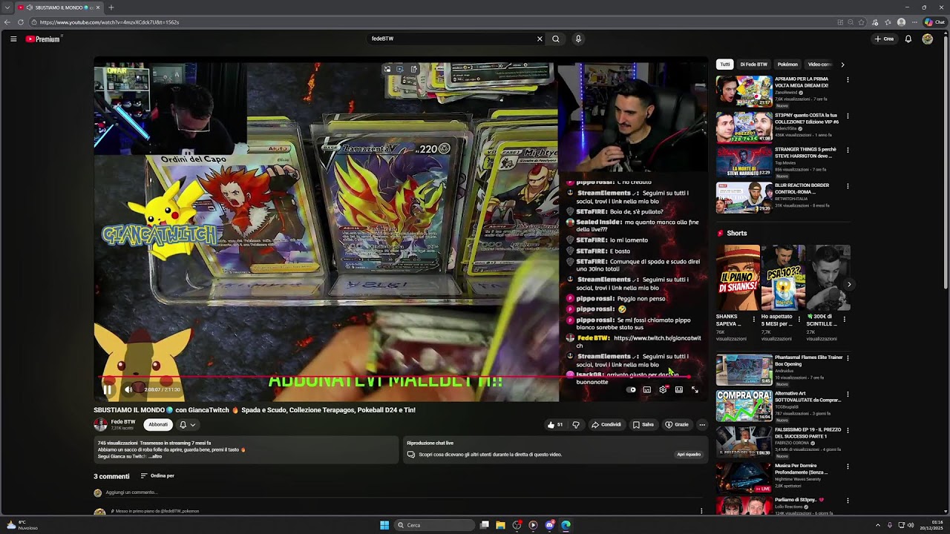Open player settings gear
The width and height of the screenshot is (950, 534).
point(663,389)
